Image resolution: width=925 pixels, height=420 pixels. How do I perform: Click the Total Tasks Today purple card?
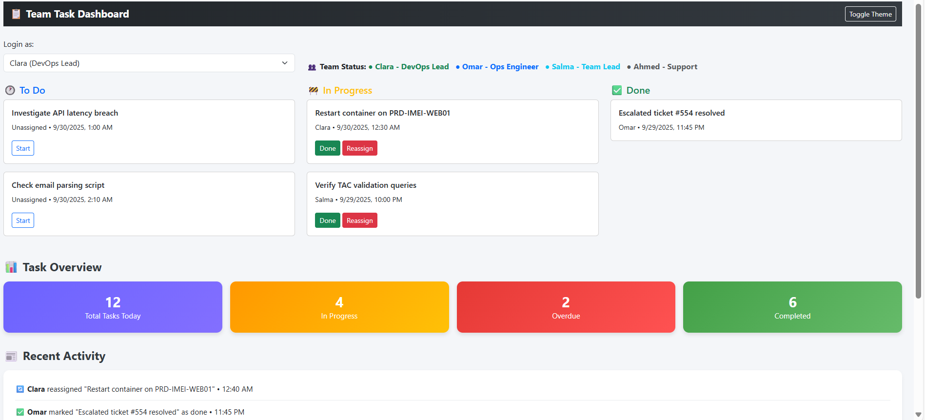[113, 307]
